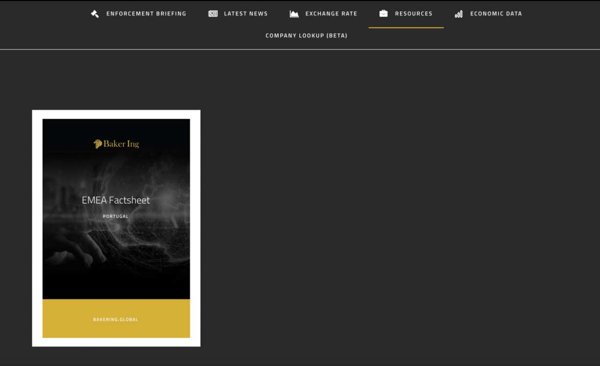Click the gavel icon beside Enforcement Briefing
600x366 pixels.
[x=95, y=14]
